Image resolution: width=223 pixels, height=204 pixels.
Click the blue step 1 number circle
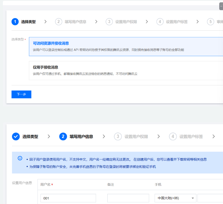pyautogui.click(x=15, y=22)
